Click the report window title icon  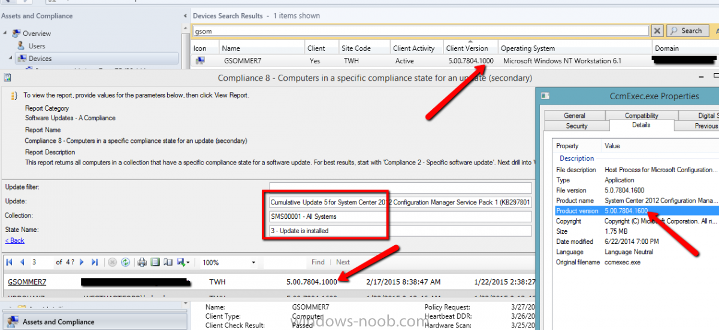(x=7, y=78)
